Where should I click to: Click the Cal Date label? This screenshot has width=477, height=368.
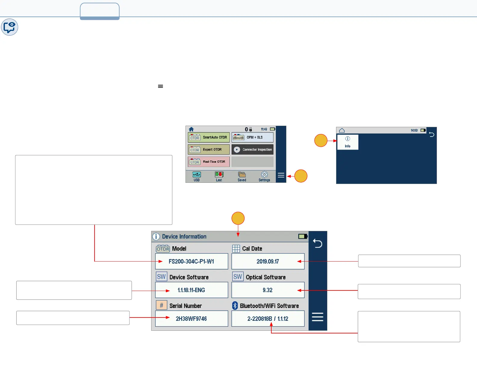[252, 249]
